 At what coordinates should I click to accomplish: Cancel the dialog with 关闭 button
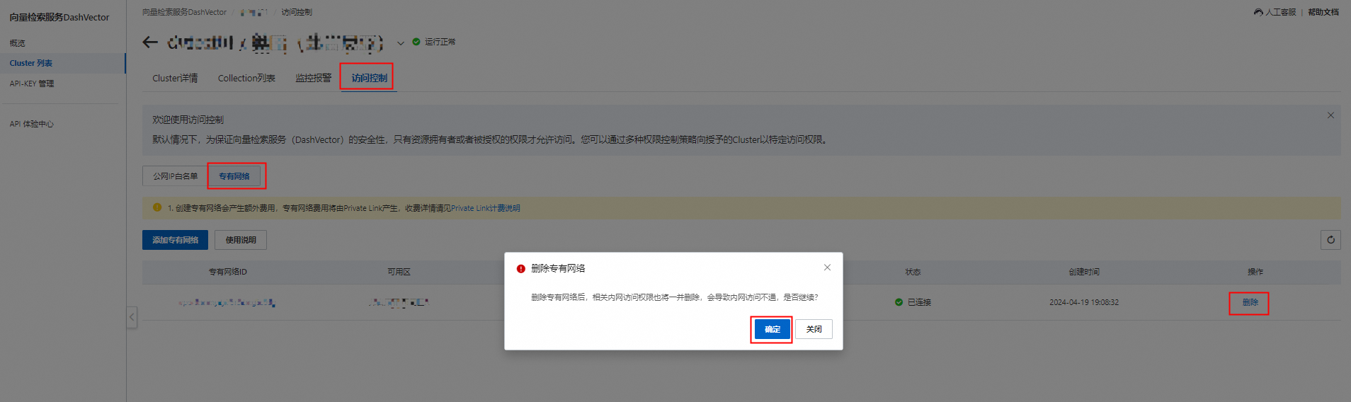pos(814,329)
